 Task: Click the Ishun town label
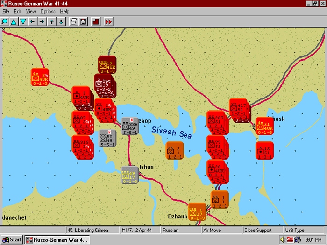pyautogui.click(x=146, y=167)
